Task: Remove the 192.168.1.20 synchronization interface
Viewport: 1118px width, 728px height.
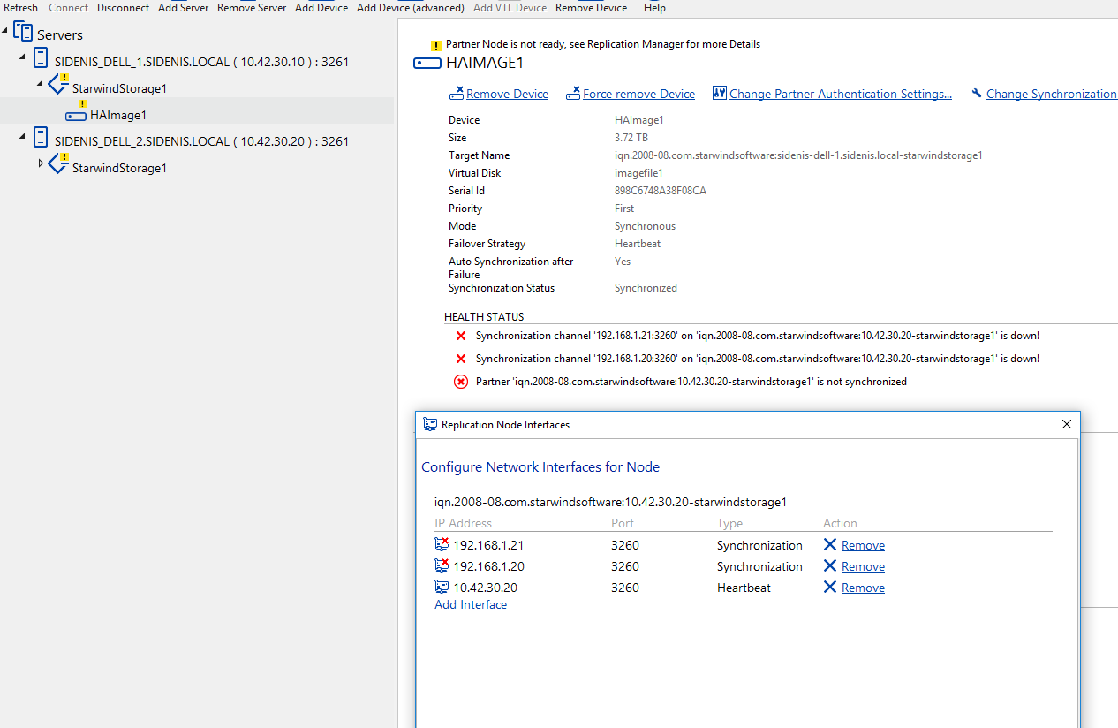Action: 863,566
